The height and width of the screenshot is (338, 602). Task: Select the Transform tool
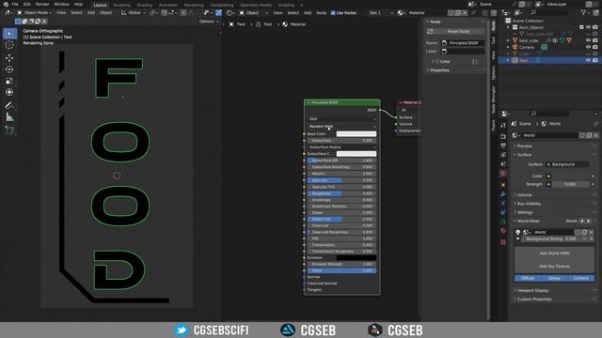[9, 92]
